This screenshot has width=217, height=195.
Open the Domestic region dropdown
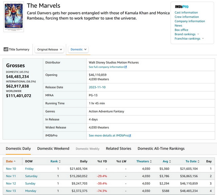tap(78, 50)
